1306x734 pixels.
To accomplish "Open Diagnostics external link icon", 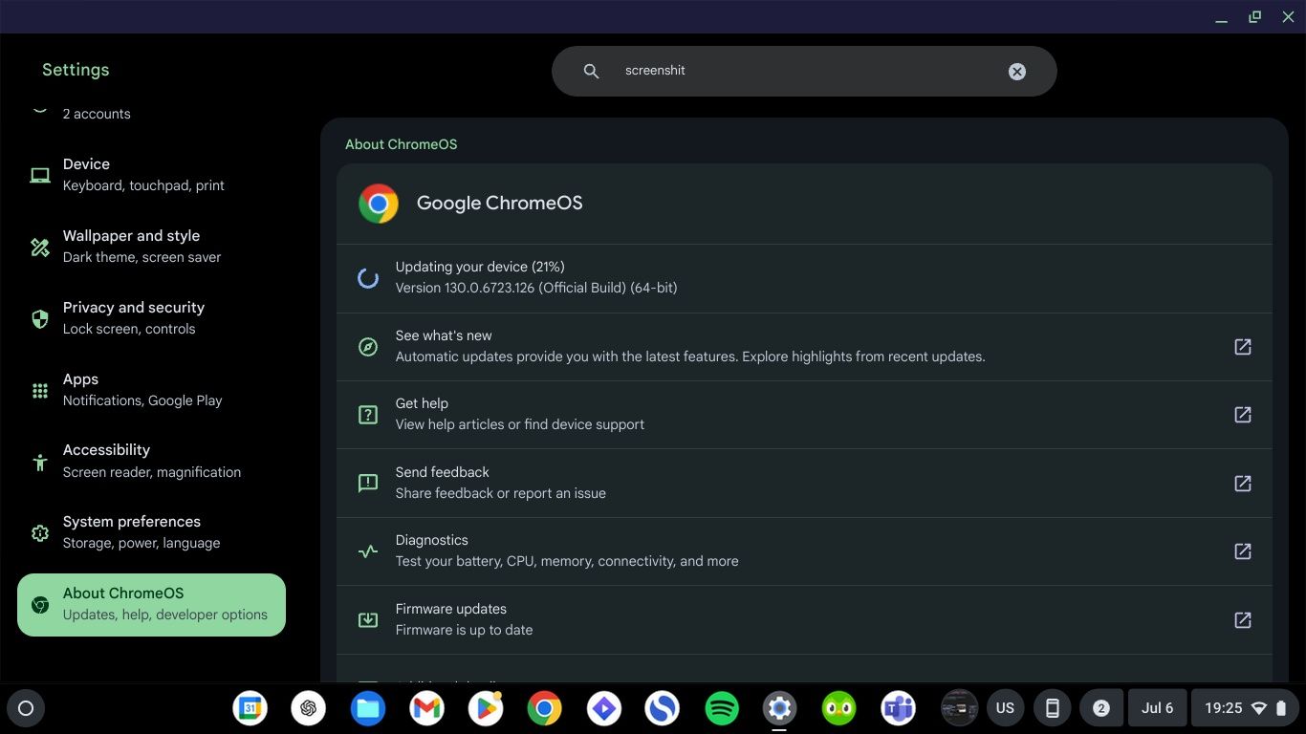I will pos(1243,551).
